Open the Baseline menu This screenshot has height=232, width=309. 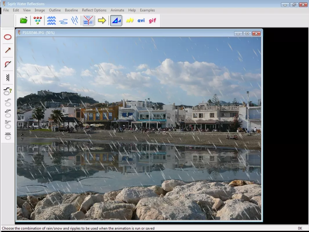tap(71, 10)
